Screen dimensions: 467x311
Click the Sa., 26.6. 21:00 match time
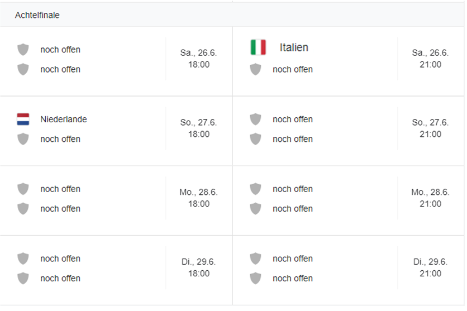pos(430,59)
